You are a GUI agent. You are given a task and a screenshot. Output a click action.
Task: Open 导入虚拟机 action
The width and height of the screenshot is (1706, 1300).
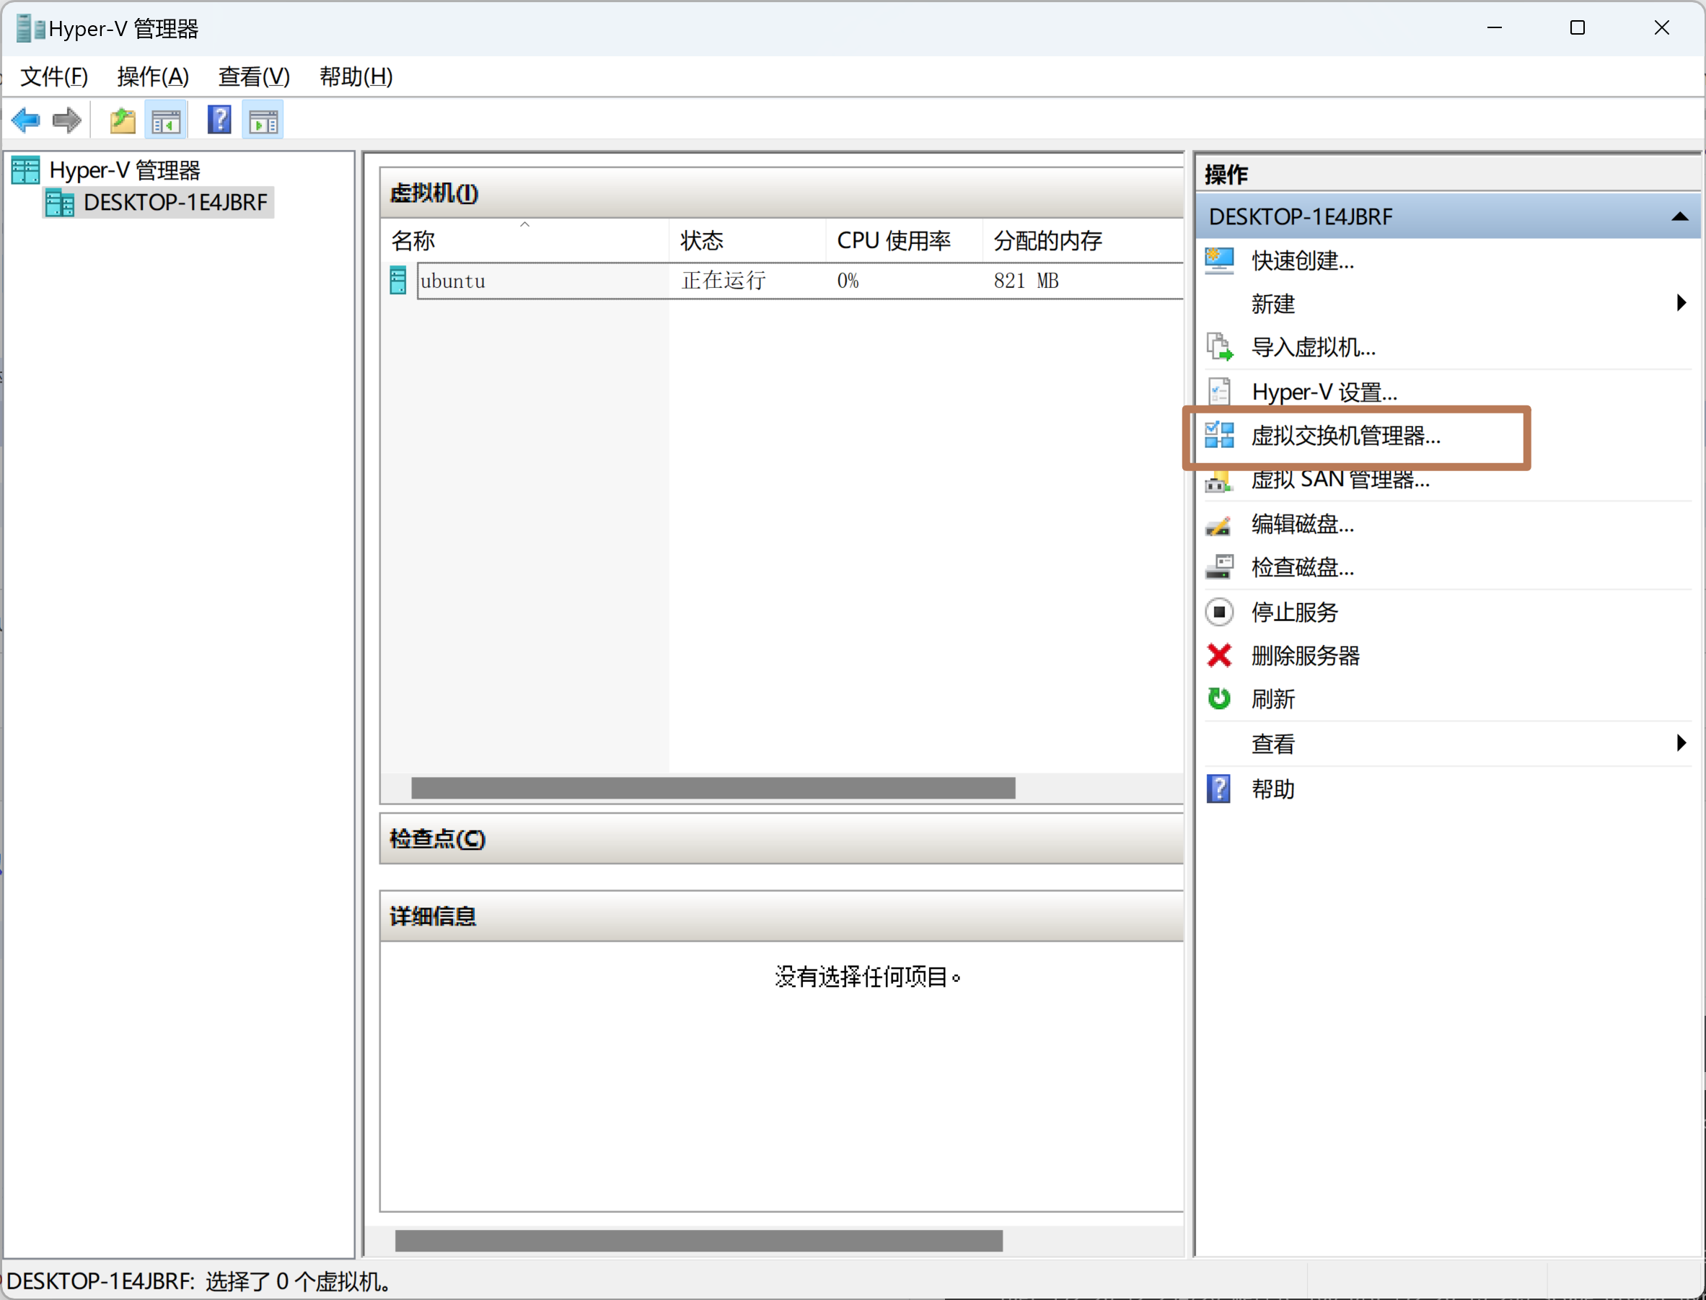[x=1313, y=348]
